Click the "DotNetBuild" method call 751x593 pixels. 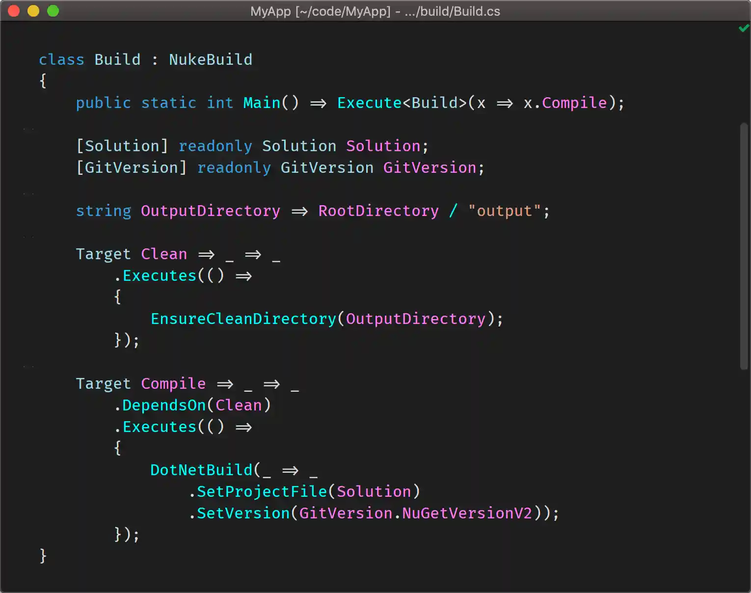click(201, 470)
